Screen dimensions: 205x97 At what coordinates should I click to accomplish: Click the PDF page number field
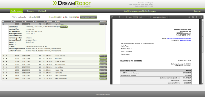pyautogui.click(x=136, y=17)
